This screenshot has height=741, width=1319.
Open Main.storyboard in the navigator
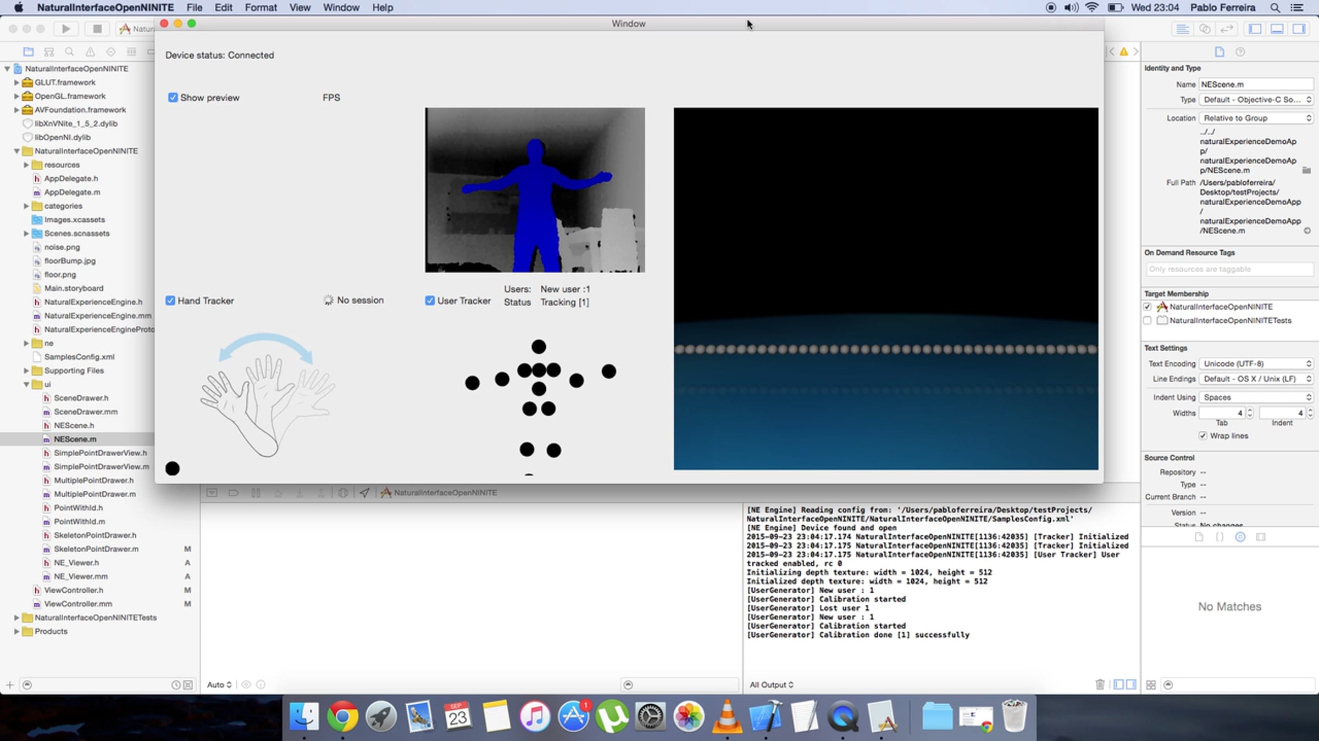pos(74,288)
